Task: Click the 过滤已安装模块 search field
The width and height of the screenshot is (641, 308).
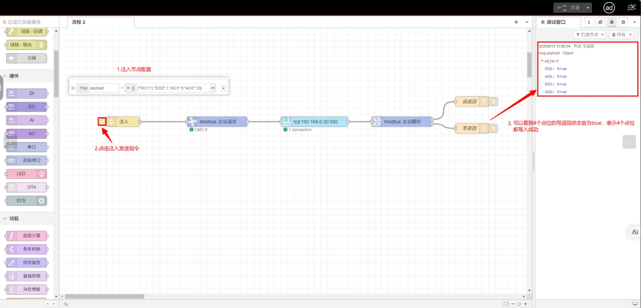Action: (30, 22)
